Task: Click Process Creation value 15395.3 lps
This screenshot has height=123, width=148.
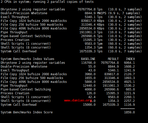Action: click(93, 40)
